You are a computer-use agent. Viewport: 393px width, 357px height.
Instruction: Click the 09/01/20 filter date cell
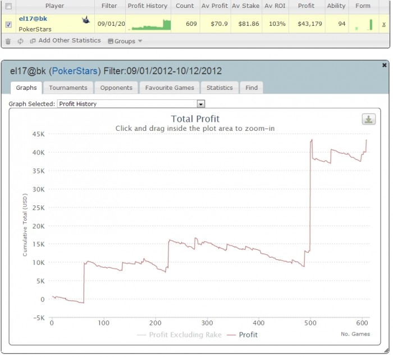pyautogui.click(x=111, y=24)
